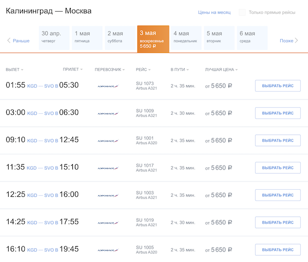Click Aeroflot logo for flight SU 1017
The width and height of the screenshot is (308, 262).
[x=108, y=168]
